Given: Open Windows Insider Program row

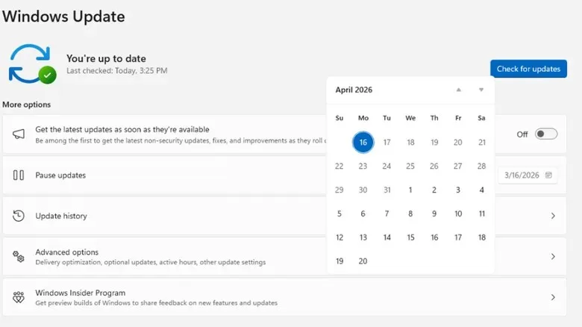Looking at the screenshot, I should (284, 297).
